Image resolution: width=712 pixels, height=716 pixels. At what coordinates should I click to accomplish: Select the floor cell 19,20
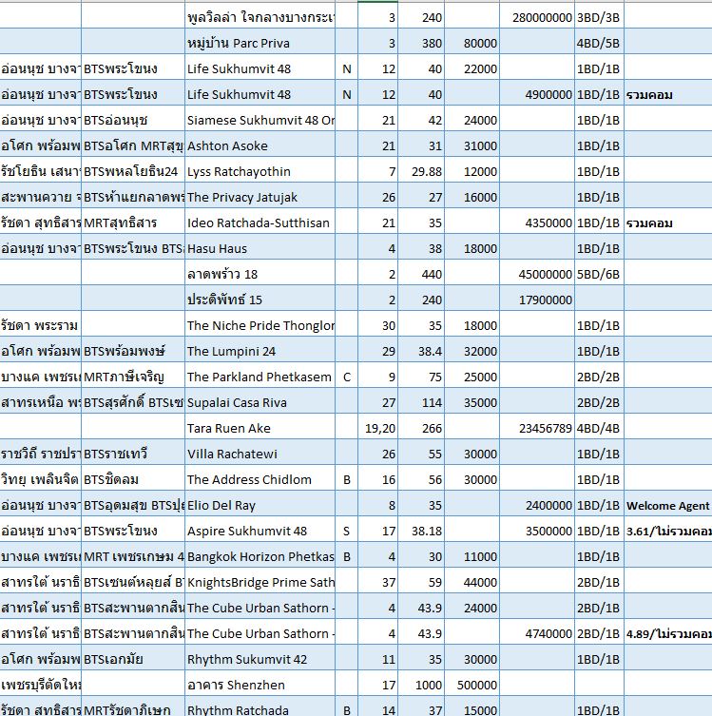tap(378, 428)
